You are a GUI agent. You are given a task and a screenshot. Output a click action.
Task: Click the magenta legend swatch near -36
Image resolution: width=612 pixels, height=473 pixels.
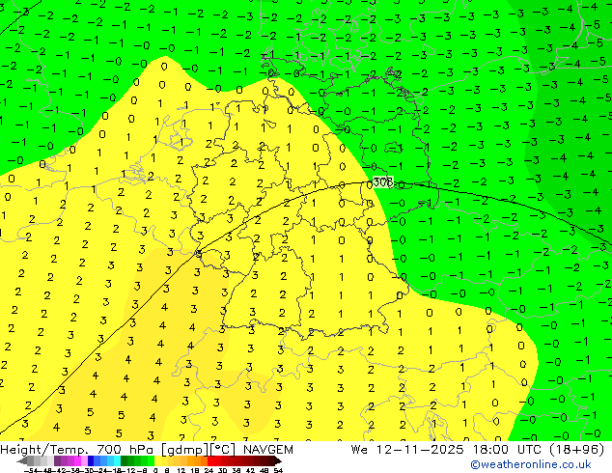click(x=77, y=460)
